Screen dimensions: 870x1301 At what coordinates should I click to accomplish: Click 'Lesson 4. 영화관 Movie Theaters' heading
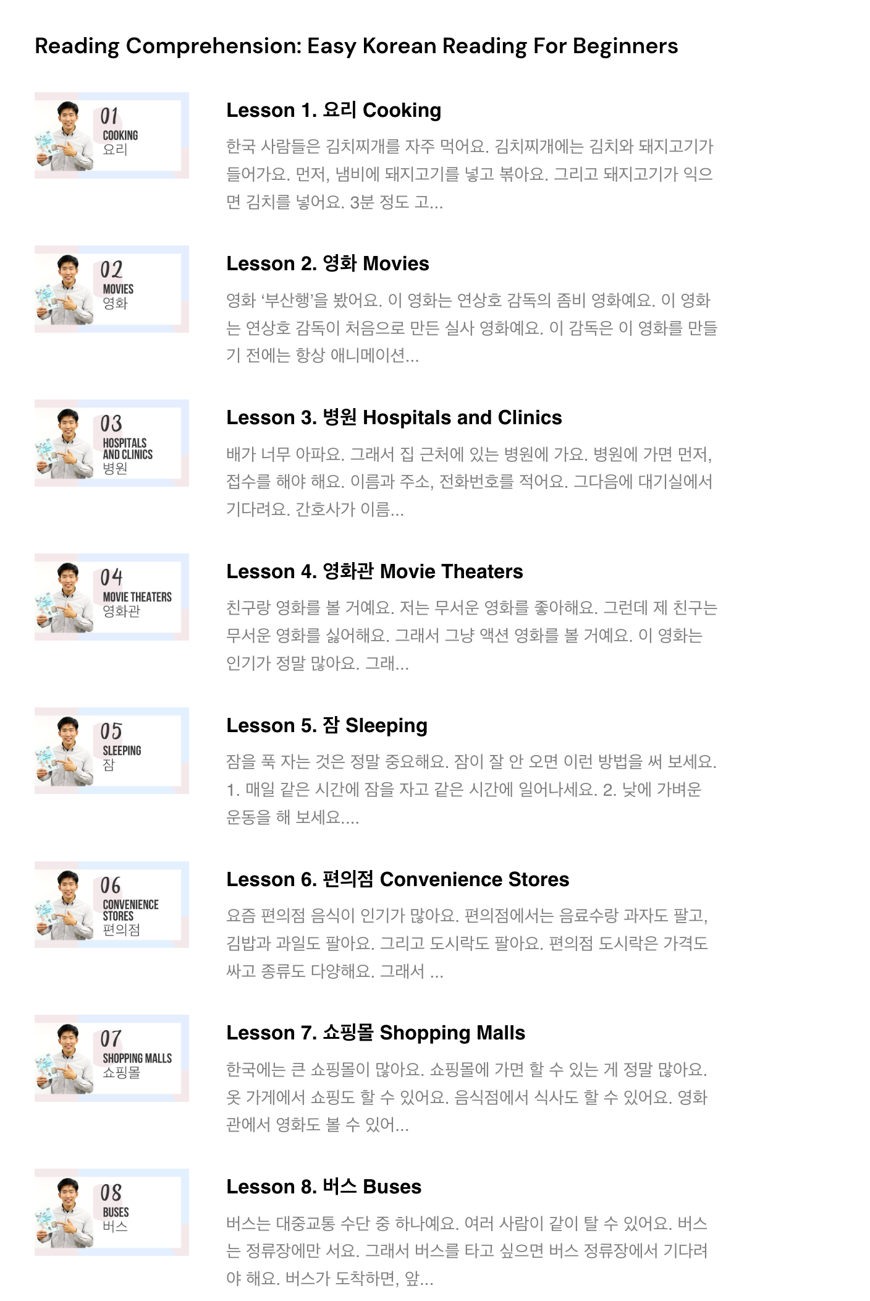click(x=374, y=571)
